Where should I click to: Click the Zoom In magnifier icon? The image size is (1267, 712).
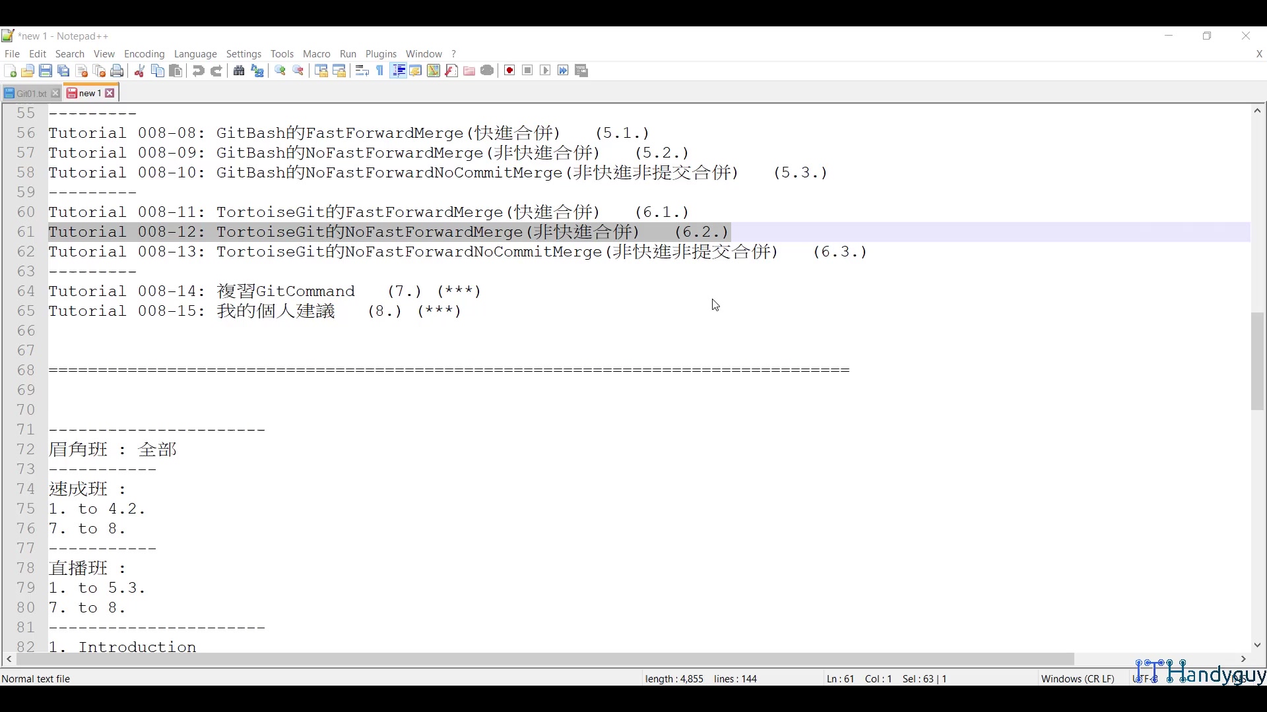[x=280, y=71]
